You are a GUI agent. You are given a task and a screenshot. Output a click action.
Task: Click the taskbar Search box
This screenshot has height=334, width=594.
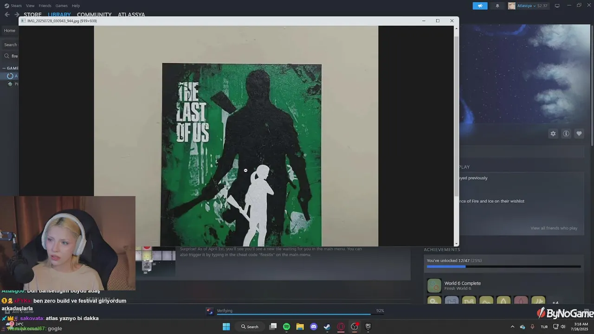coord(250,327)
